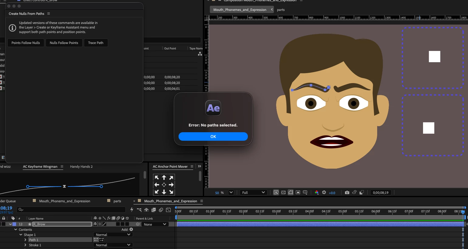The image size is (468, 249).
Task: Open grid and guide options
Action: point(305,193)
